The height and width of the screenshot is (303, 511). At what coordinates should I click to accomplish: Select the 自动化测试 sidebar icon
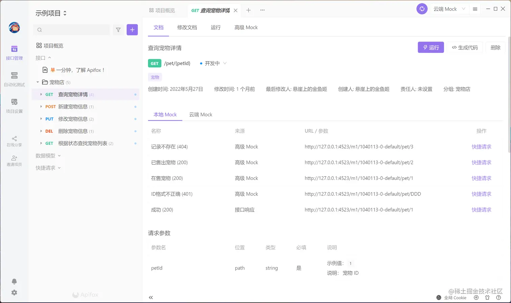(x=14, y=78)
